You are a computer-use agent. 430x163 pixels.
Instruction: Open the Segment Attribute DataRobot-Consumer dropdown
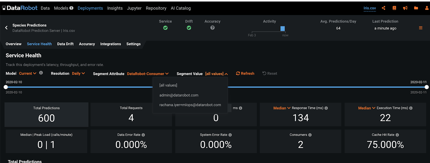point(148,74)
